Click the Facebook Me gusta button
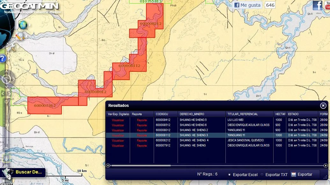 click(248, 5)
